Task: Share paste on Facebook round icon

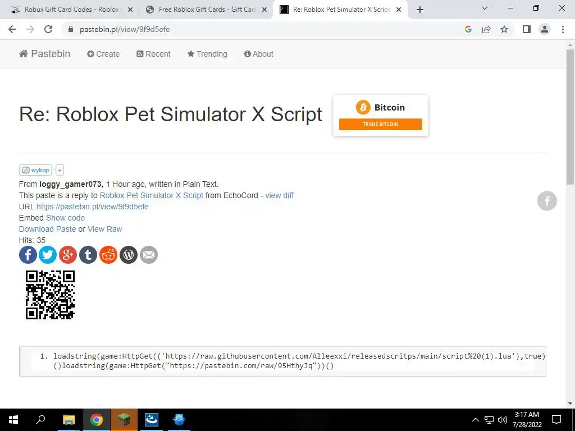Action: pyautogui.click(x=28, y=255)
